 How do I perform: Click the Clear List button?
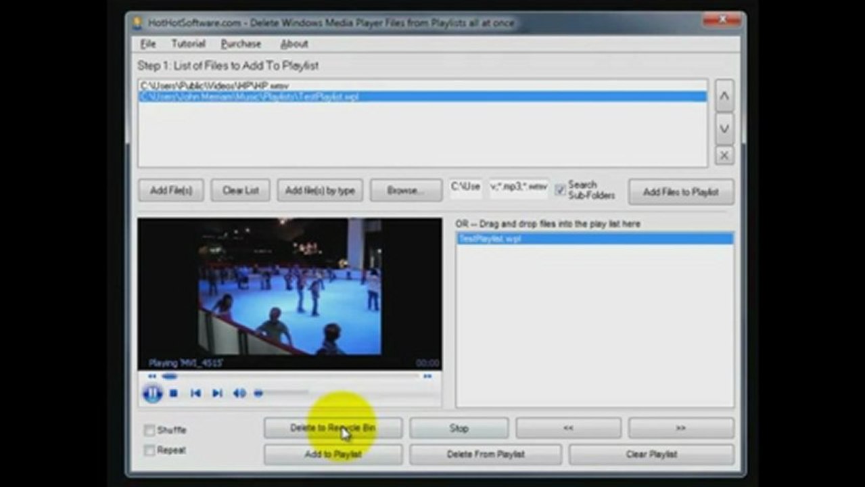point(241,191)
